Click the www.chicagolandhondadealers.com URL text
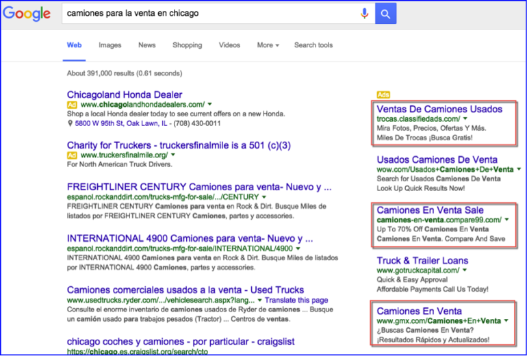The image size is (527, 356). (x=142, y=105)
